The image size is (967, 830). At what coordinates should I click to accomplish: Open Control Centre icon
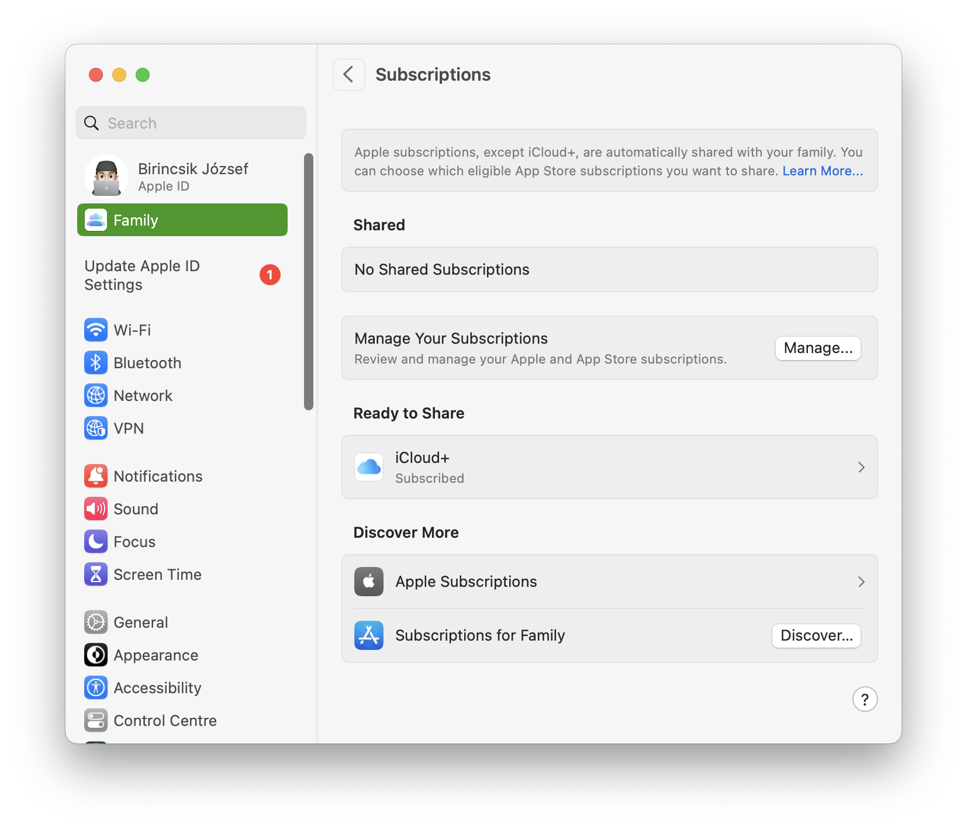click(x=96, y=720)
